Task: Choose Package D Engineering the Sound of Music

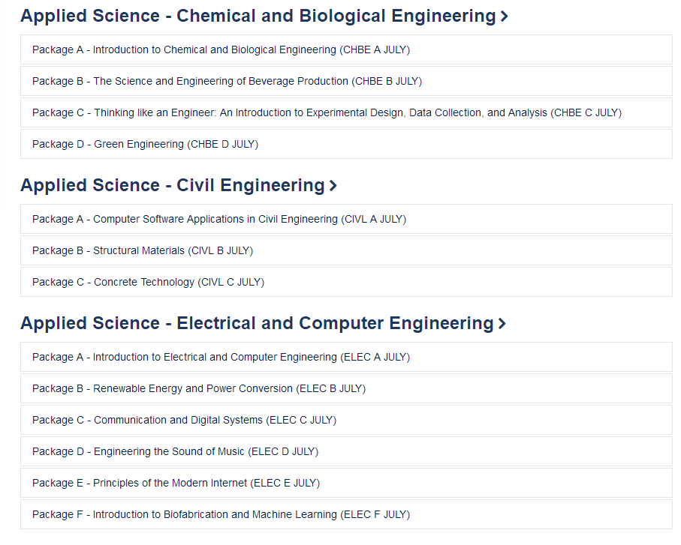Action: 346,451
